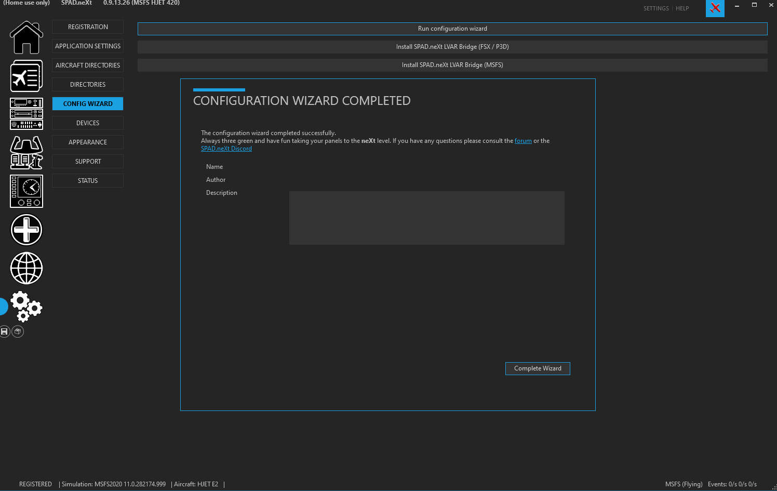Click the round plus add icon
777x491 pixels.
coord(26,230)
